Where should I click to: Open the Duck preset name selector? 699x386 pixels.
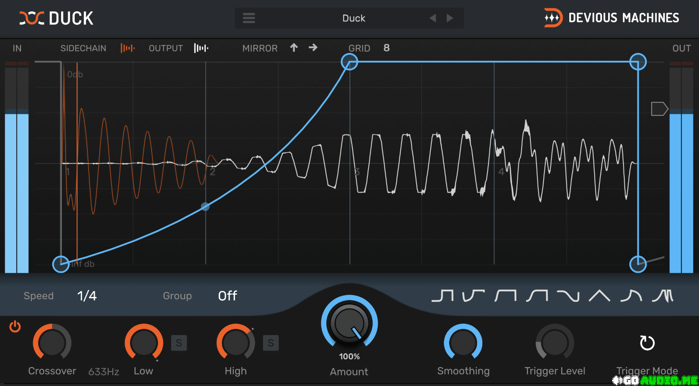point(353,18)
